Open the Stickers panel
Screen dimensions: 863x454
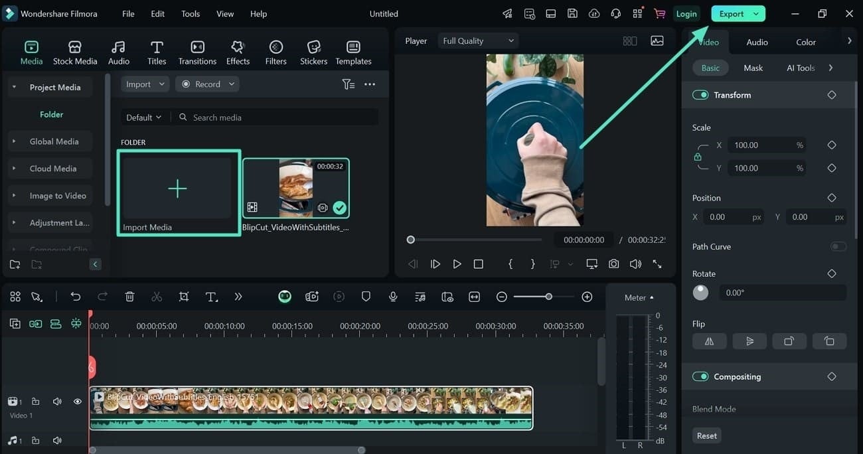coord(313,52)
